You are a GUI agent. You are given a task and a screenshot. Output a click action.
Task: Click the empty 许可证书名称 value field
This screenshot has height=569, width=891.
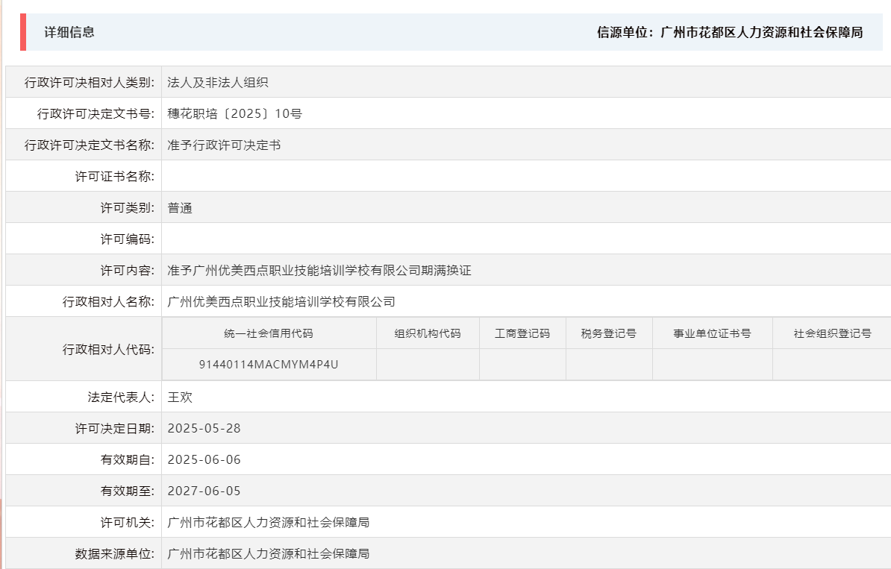pyautogui.click(x=298, y=176)
